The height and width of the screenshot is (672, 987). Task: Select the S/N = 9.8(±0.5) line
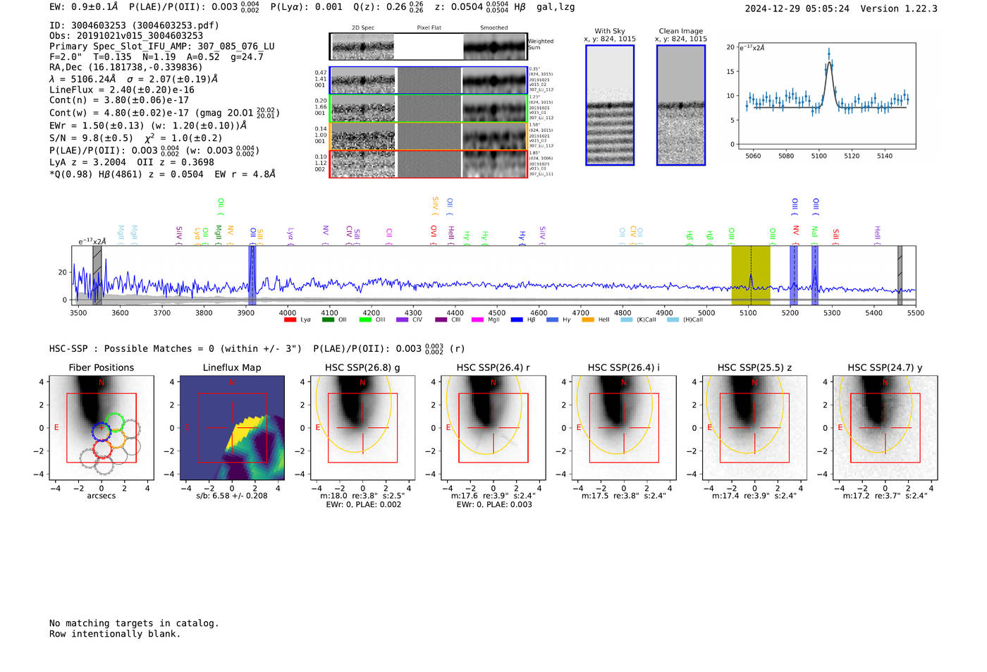pyautogui.click(x=135, y=138)
